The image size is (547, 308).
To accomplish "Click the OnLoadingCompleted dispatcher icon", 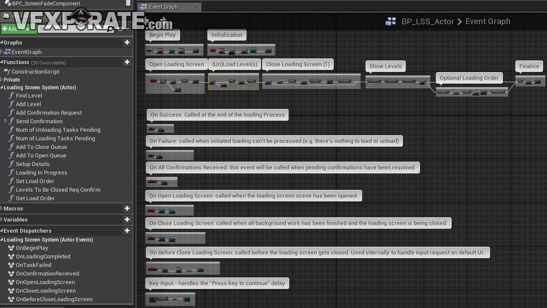I will click(x=11, y=256).
